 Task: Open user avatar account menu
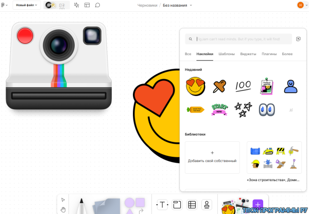300,5
